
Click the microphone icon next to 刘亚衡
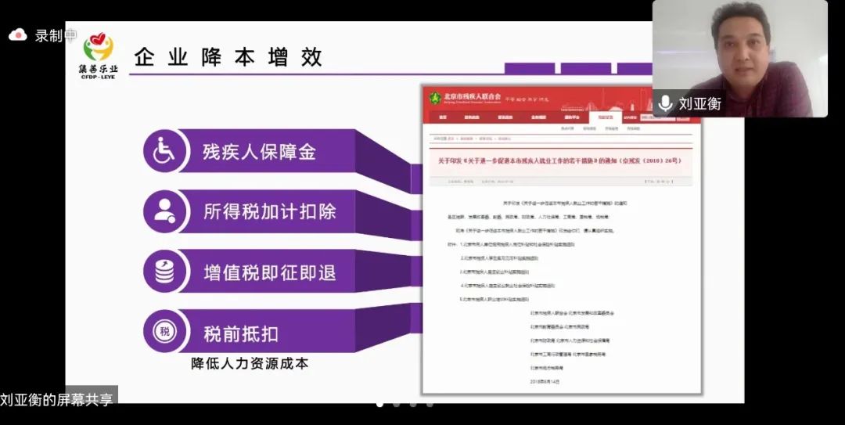coord(665,103)
